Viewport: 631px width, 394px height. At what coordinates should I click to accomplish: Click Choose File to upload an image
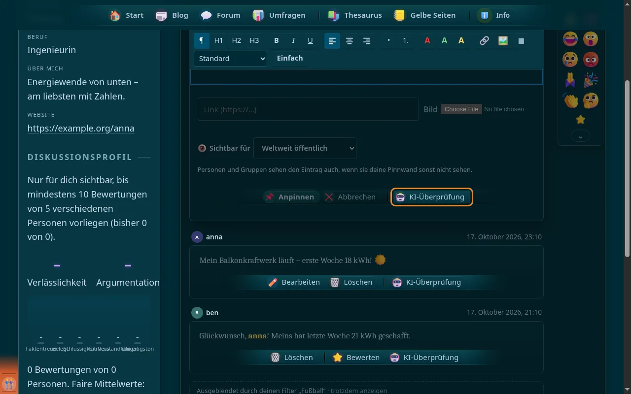tap(461, 109)
